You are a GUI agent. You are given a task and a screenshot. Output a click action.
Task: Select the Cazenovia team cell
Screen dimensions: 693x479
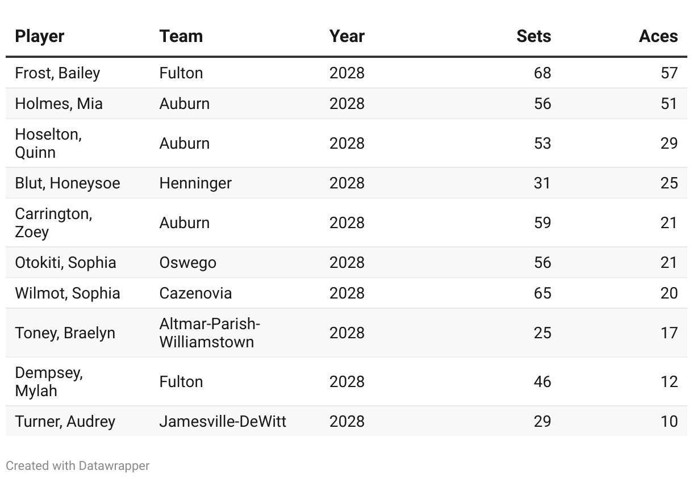[x=195, y=293]
